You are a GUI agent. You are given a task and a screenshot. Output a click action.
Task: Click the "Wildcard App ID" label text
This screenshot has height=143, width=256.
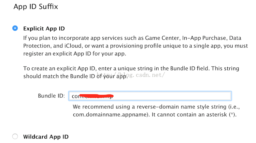[x=46, y=136]
